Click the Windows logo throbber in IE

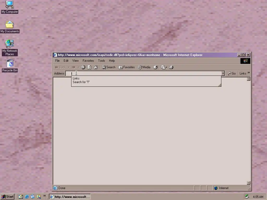245,61
